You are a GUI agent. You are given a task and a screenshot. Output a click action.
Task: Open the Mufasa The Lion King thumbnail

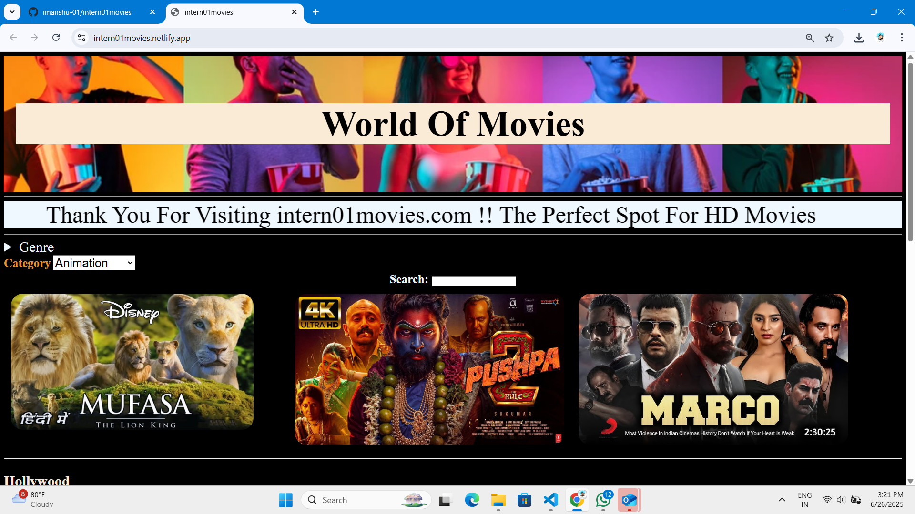[132, 362]
